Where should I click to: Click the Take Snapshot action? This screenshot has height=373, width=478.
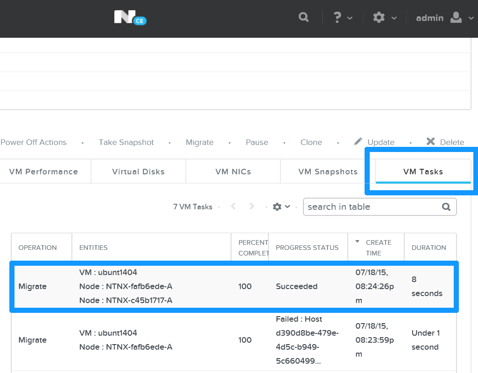pyautogui.click(x=126, y=142)
